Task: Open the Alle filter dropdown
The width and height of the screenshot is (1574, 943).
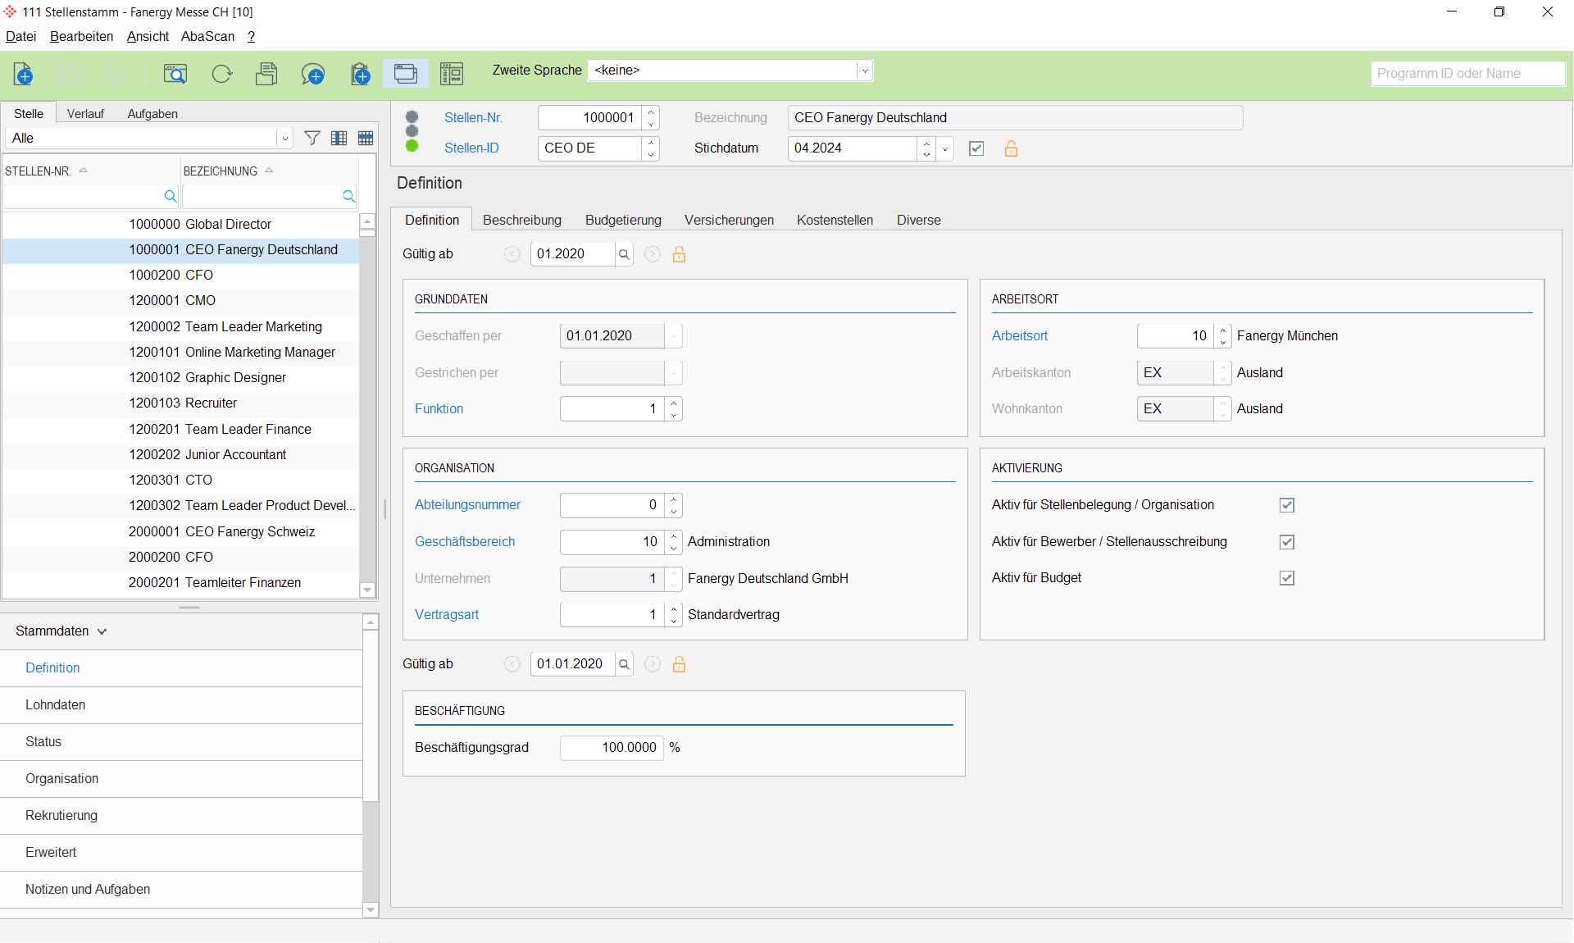Action: tap(284, 139)
